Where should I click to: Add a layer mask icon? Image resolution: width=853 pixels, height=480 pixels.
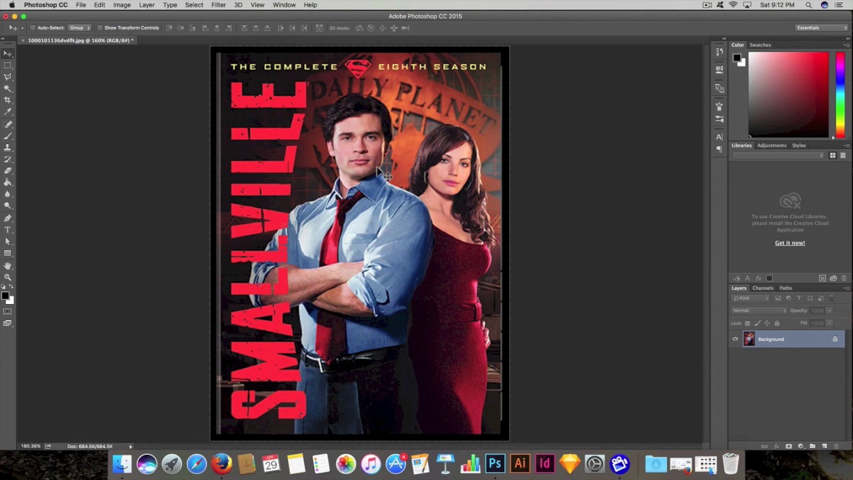(788, 446)
